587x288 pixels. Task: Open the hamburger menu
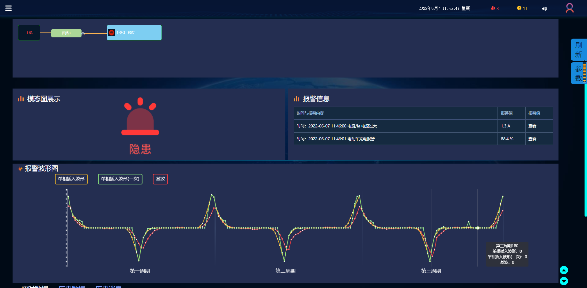(x=9, y=8)
